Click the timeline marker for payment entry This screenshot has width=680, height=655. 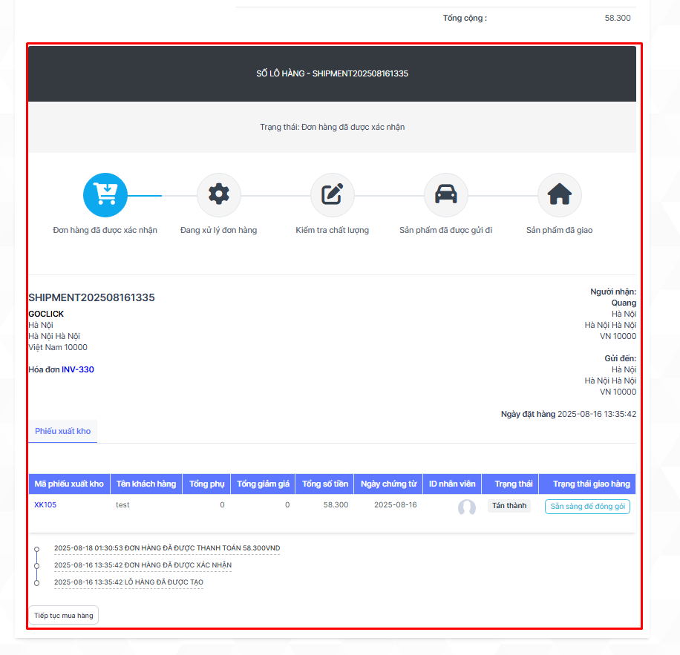coord(37,550)
